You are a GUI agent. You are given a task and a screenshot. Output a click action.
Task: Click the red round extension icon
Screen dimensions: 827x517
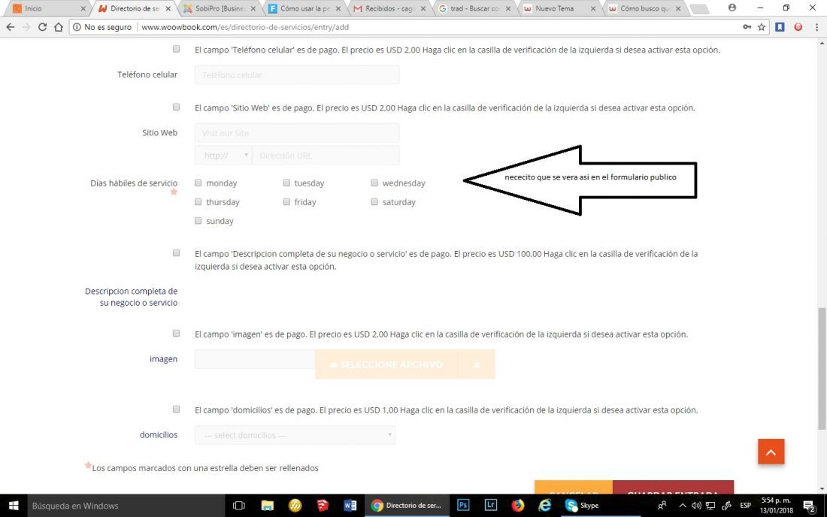[798, 27]
